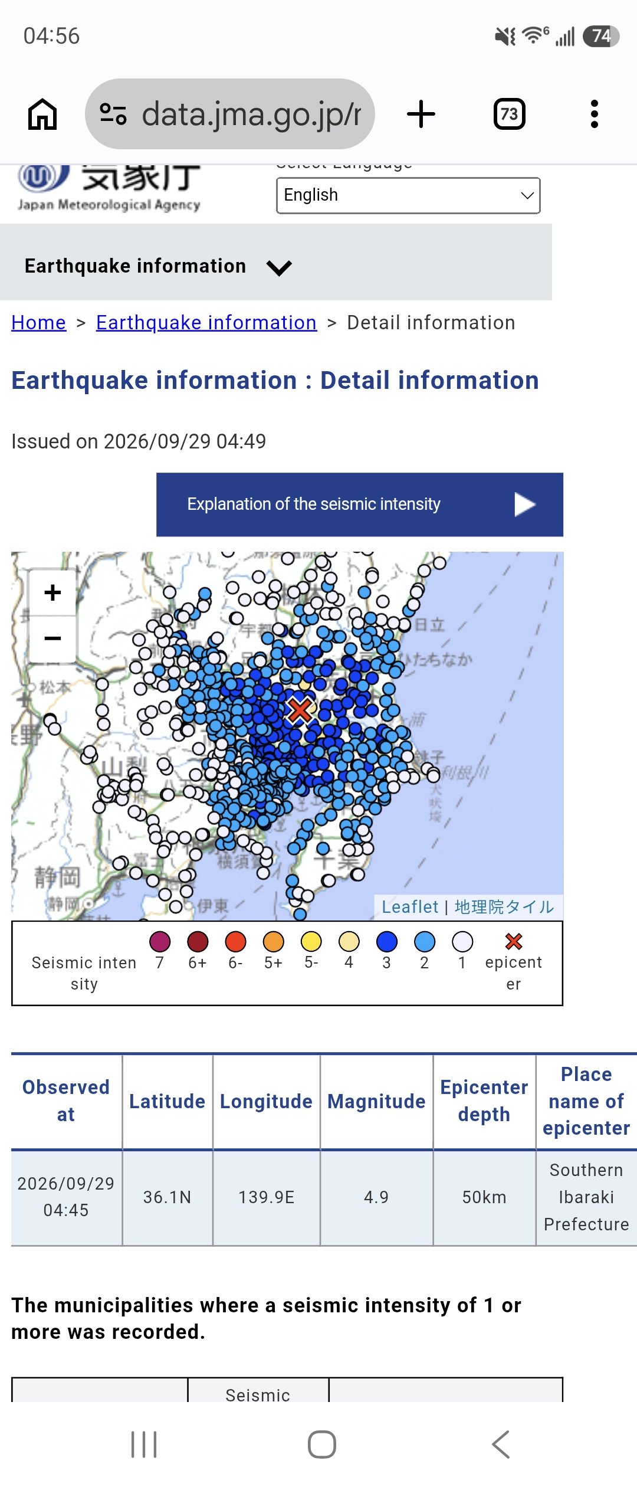This screenshot has height=1487, width=637.
Task: Tap the browser home icon
Action: pyautogui.click(x=42, y=114)
